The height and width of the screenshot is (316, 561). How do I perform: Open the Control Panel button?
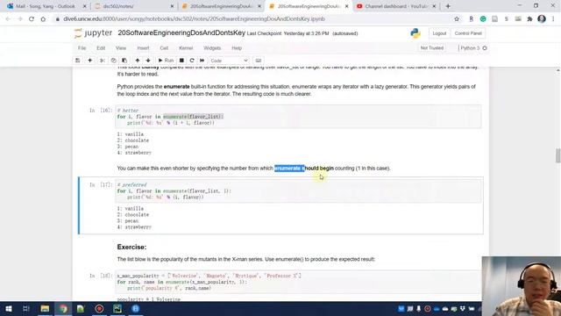coord(468,33)
